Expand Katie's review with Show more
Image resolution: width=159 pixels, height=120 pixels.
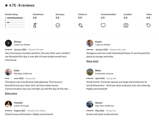point(11,93)
